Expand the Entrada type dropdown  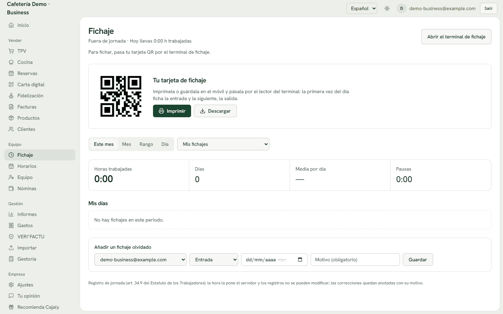point(214,260)
